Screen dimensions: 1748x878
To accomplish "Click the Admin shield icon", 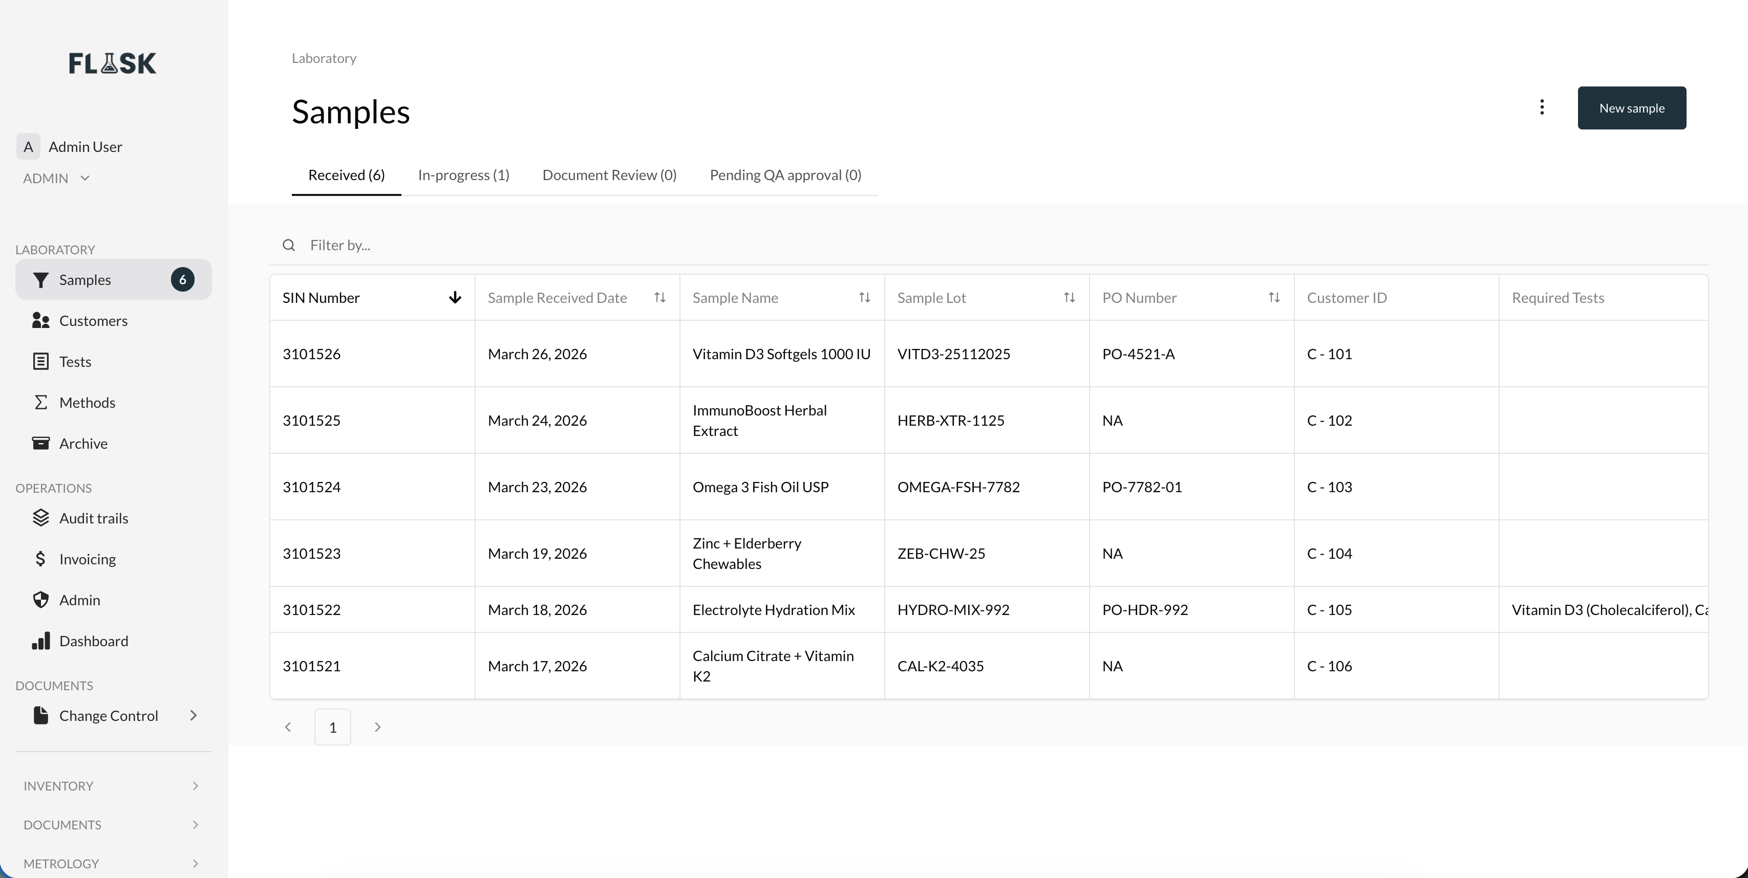I will pos(41,600).
